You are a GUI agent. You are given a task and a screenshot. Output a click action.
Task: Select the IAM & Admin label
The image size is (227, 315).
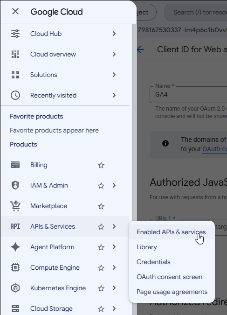pos(49,185)
